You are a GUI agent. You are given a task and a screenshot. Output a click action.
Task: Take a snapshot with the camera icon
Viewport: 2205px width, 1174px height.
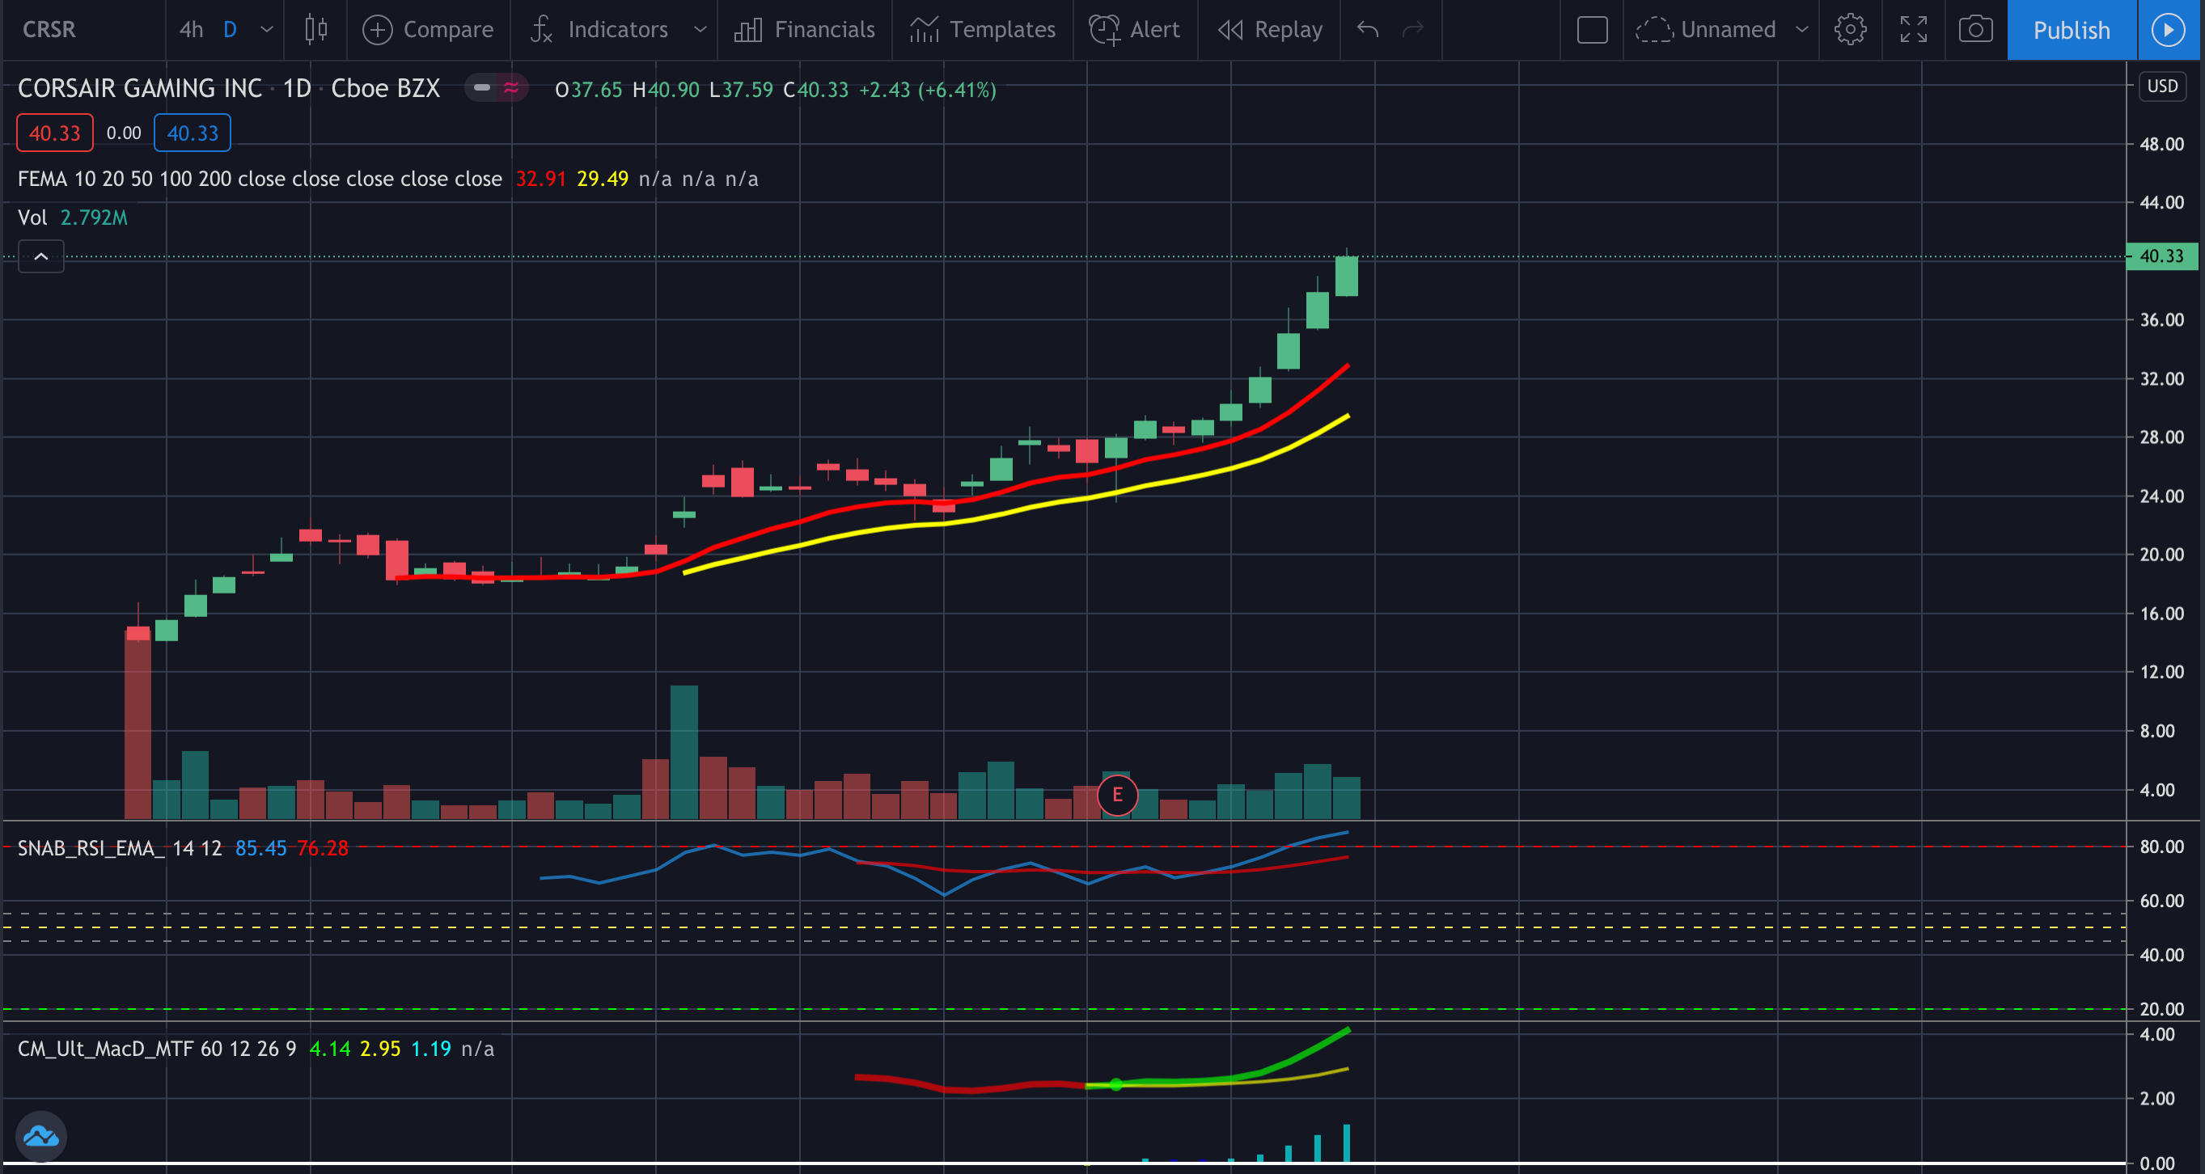tap(1975, 30)
